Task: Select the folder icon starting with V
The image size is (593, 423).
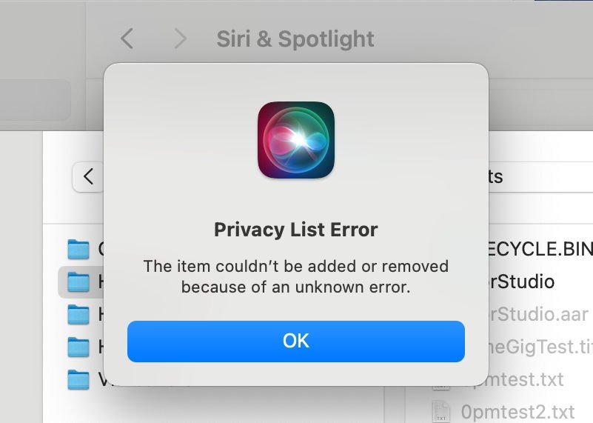Action: coord(78,379)
